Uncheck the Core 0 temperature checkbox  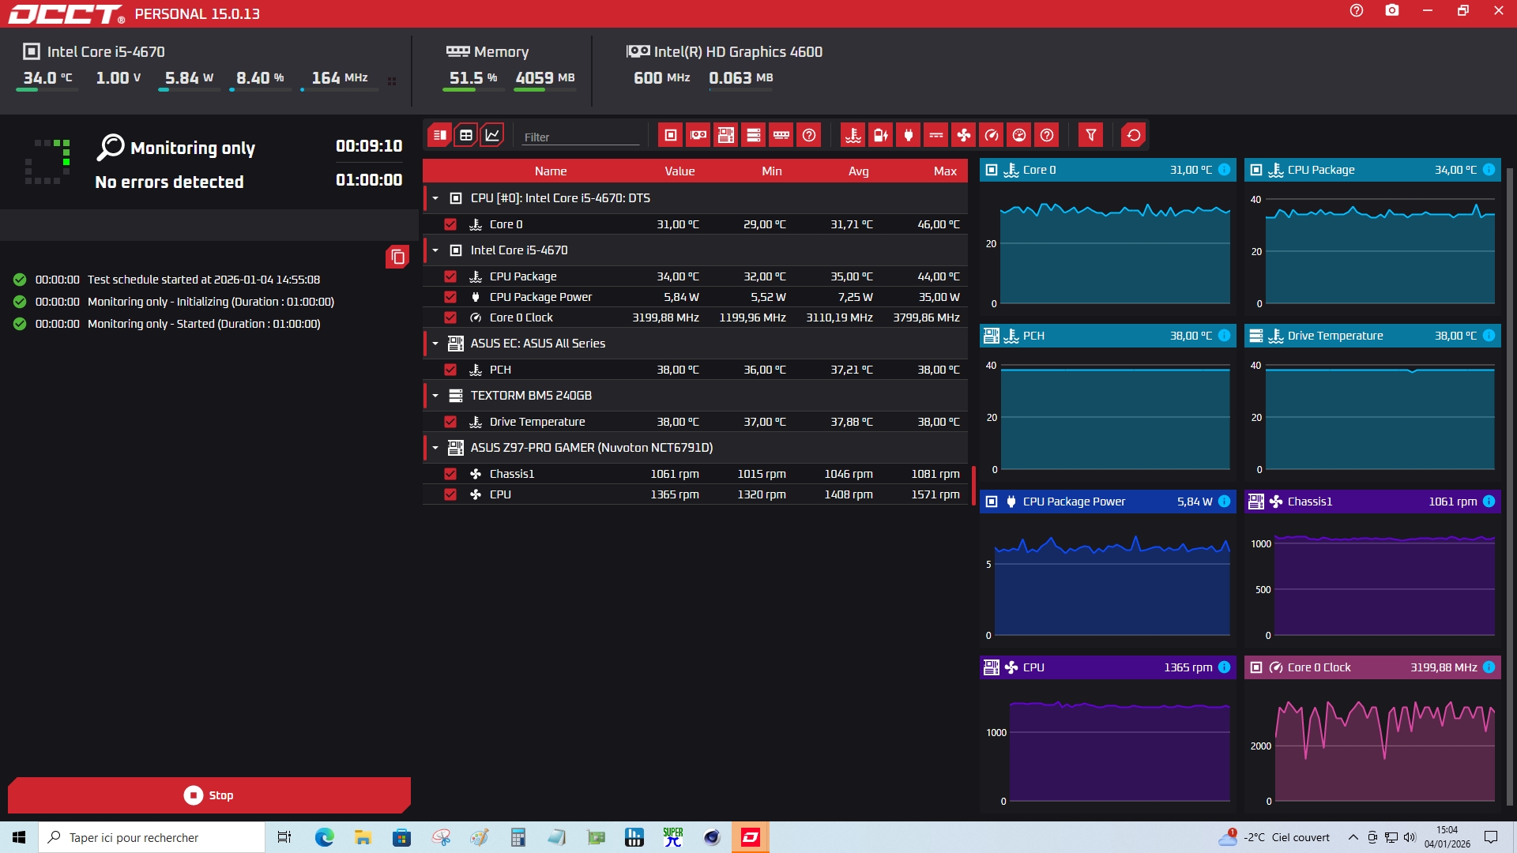(x=450, y=224)
